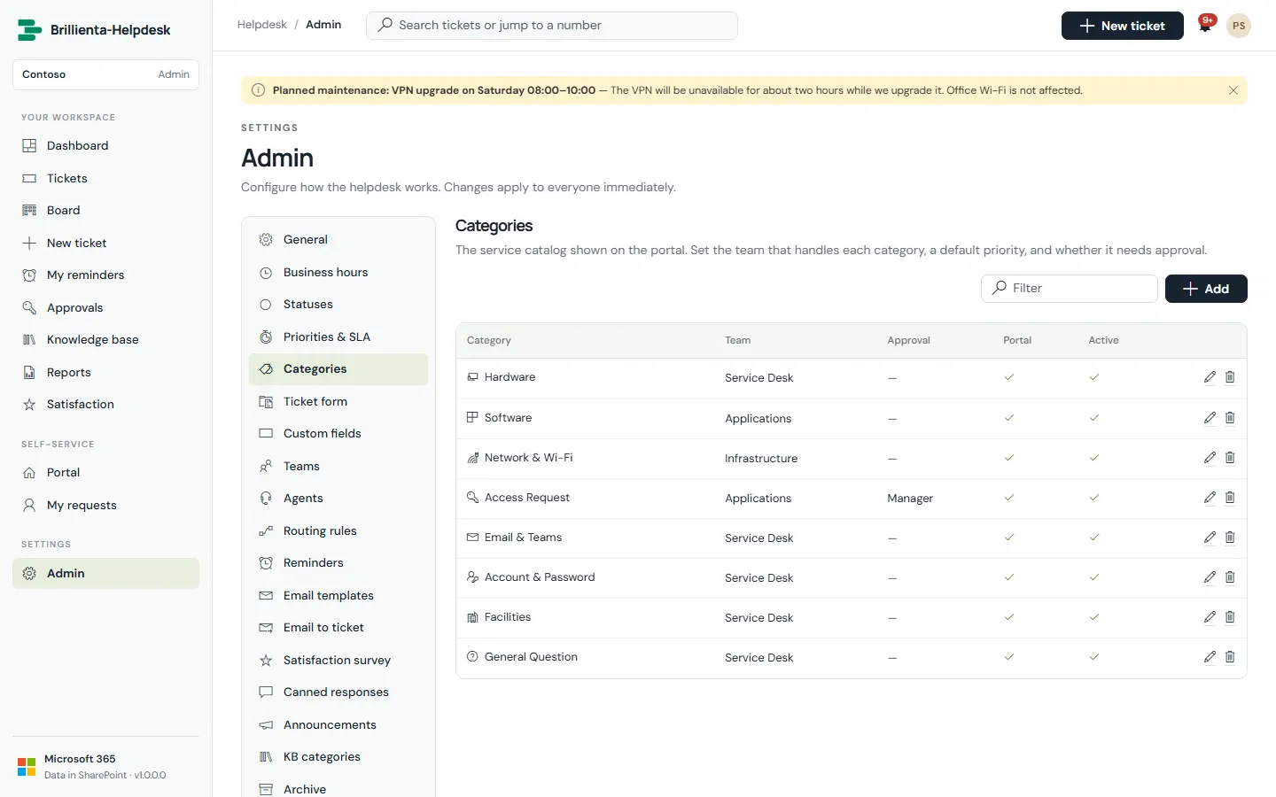Delete the Access Request category
The image size is (1276, 797).
pos(1230,498)
